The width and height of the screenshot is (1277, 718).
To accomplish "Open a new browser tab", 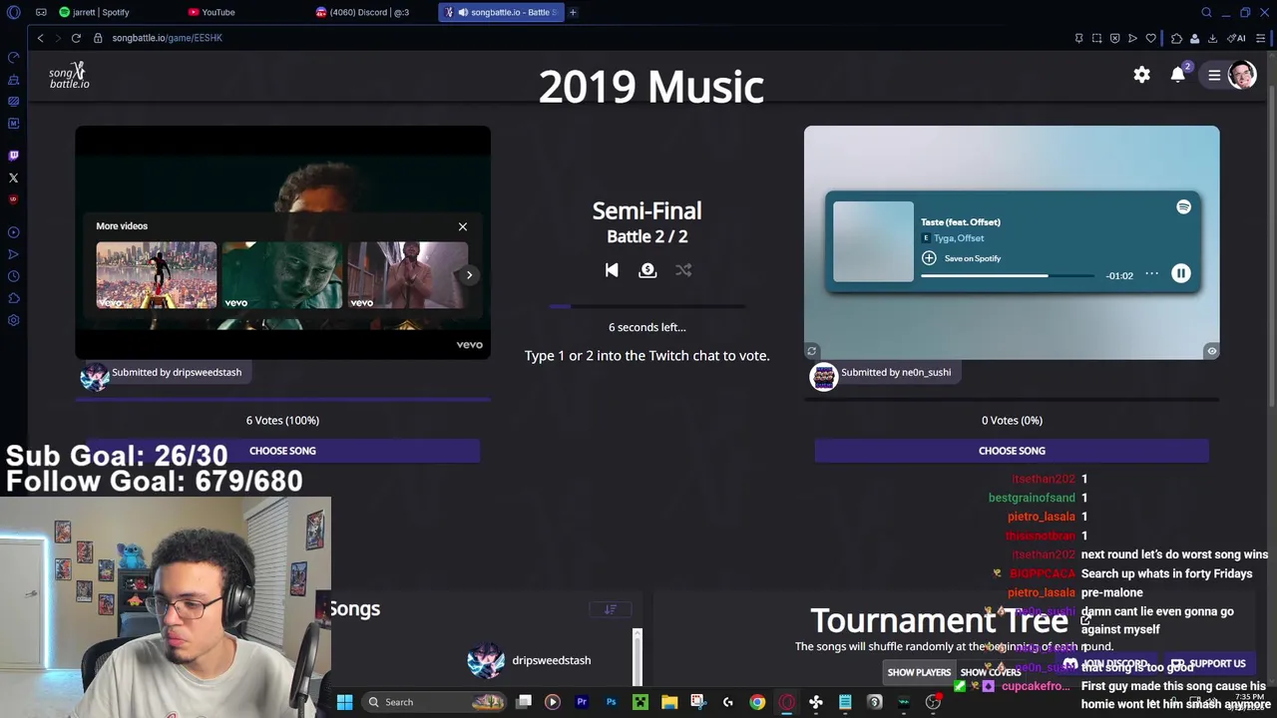I will point(573,12).
